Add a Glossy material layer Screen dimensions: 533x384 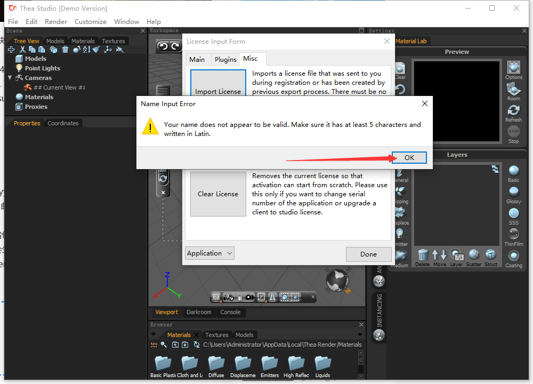pyautogui.click(x=514, y=195)
